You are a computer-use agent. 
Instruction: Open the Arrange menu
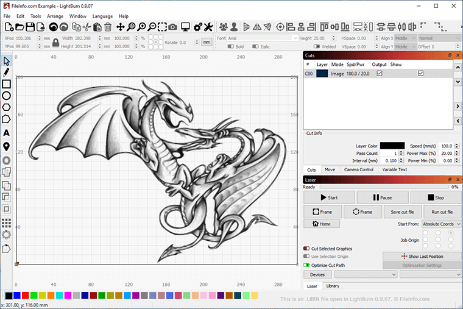click(55, 16)
